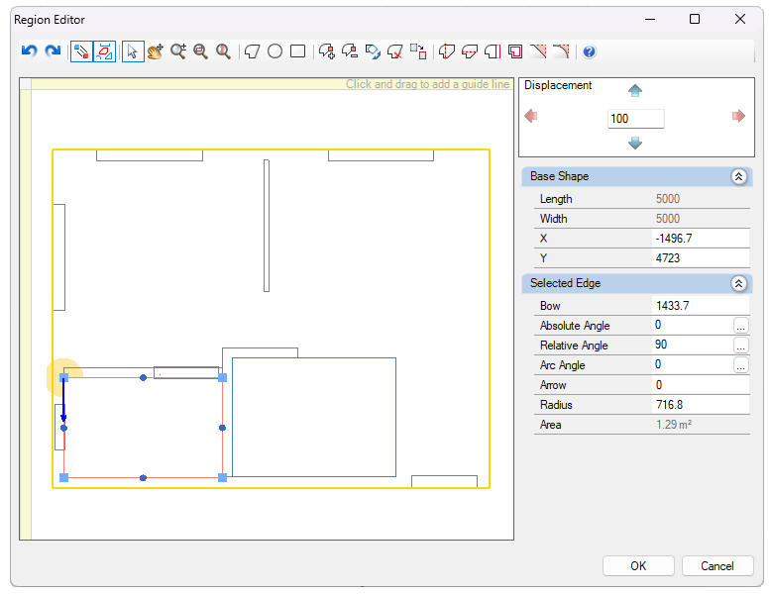
Task: Close the Region Editor window
Action: click(740, 19)
